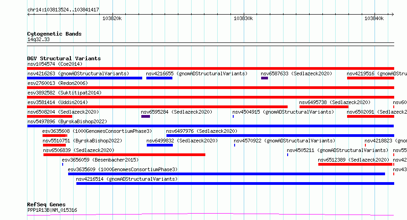Open esv2760013 (Redon2006) variant label
The image size is (407, 220).
(x=58, y=83)
